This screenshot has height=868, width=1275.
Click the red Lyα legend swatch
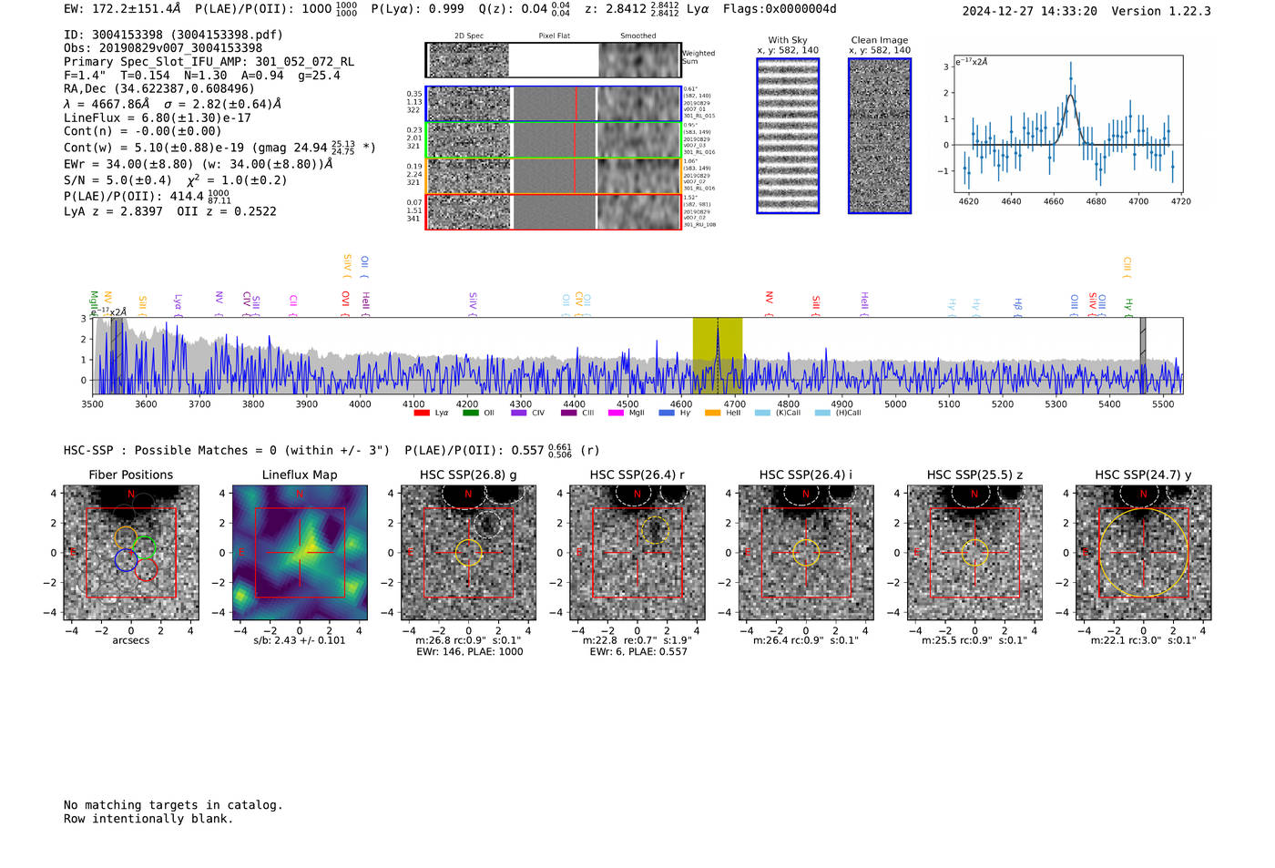click(x=422, y=413)
